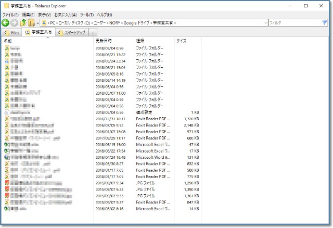This screenshot has height=228, width=333.
Task: Open the ファイル(F) menu
Action: click(10, 15)
